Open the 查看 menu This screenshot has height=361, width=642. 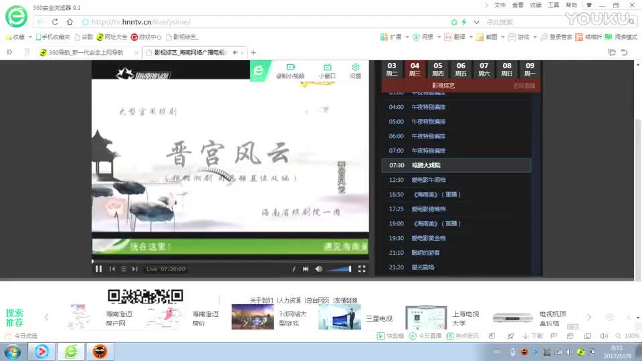tap(518, 5)
